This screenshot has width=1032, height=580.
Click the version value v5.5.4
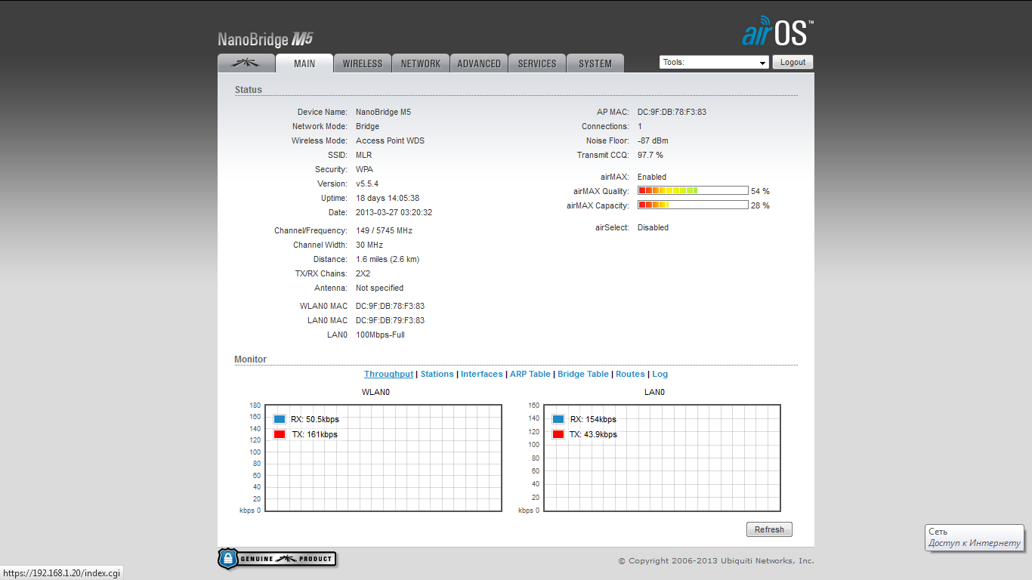tap(367, 184)
